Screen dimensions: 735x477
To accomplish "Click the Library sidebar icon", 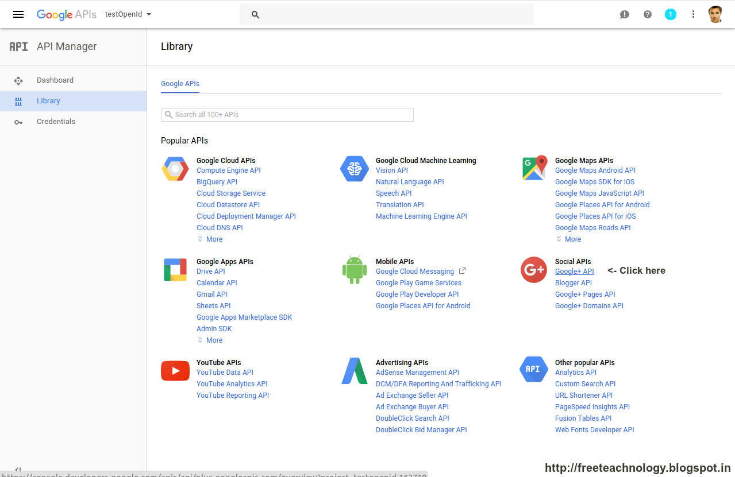I will (x=18, y=101).
